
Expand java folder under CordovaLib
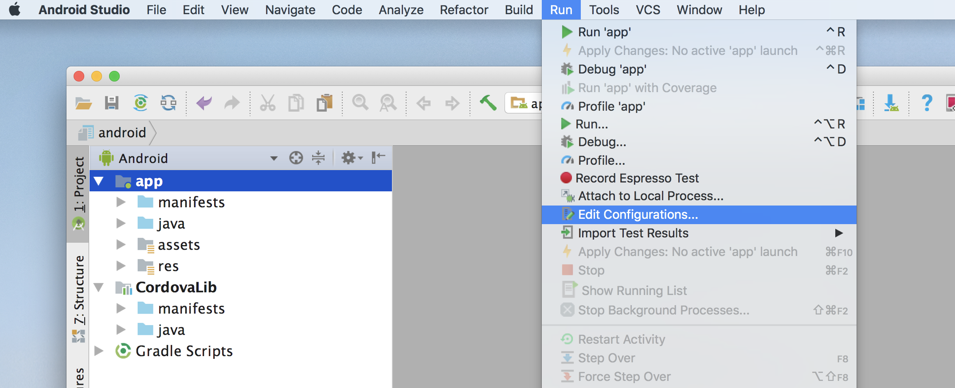(x=121, y=330)
